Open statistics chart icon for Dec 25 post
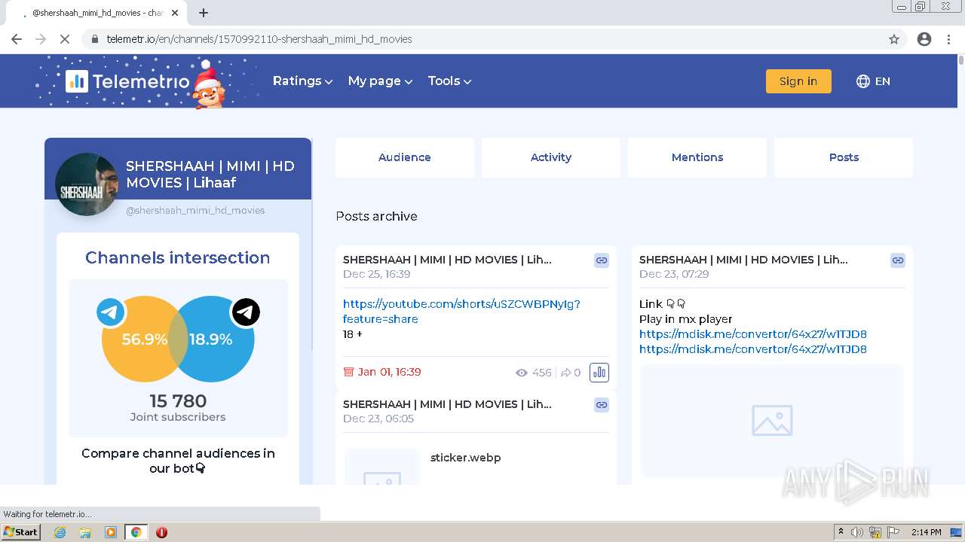This screenshot has width=965, height=542. 599,373
